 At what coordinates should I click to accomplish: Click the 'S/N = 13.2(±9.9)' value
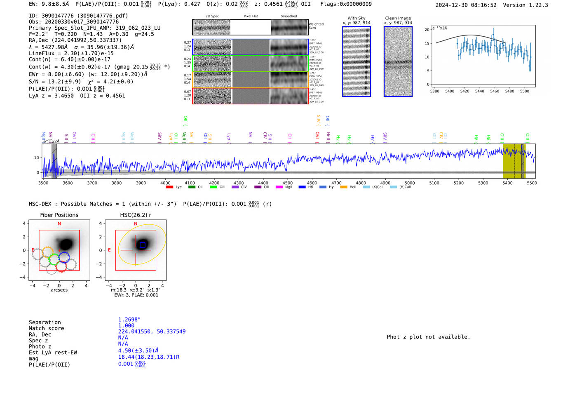click(x=55, y=82)
